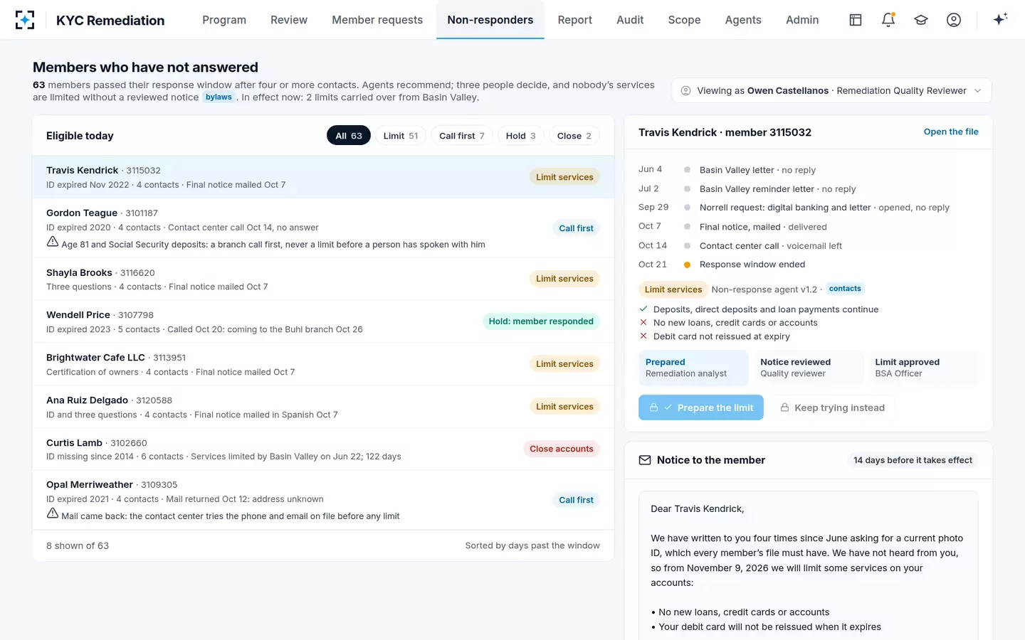Image resolution: width=1025 pixels, height=640 pixels.
Task: Open the Scope tab
Action: point(684,20)
